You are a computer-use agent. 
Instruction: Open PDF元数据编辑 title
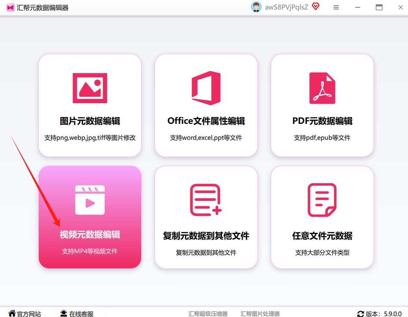[322, 121]
